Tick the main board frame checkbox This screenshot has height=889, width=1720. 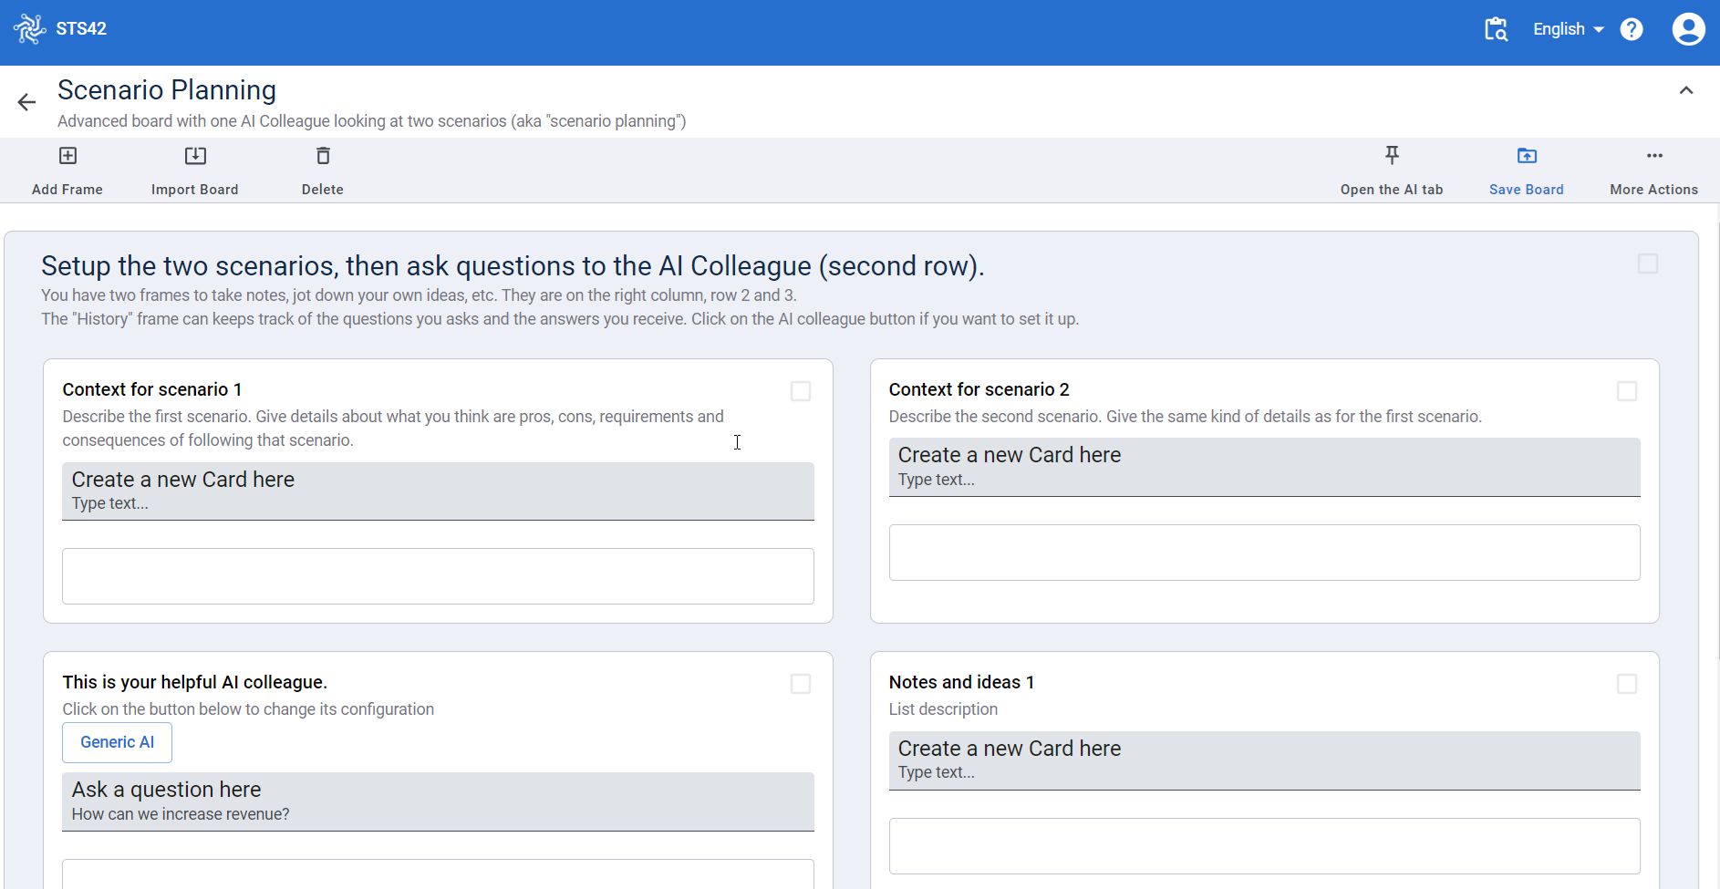(x=1648, y=264)
